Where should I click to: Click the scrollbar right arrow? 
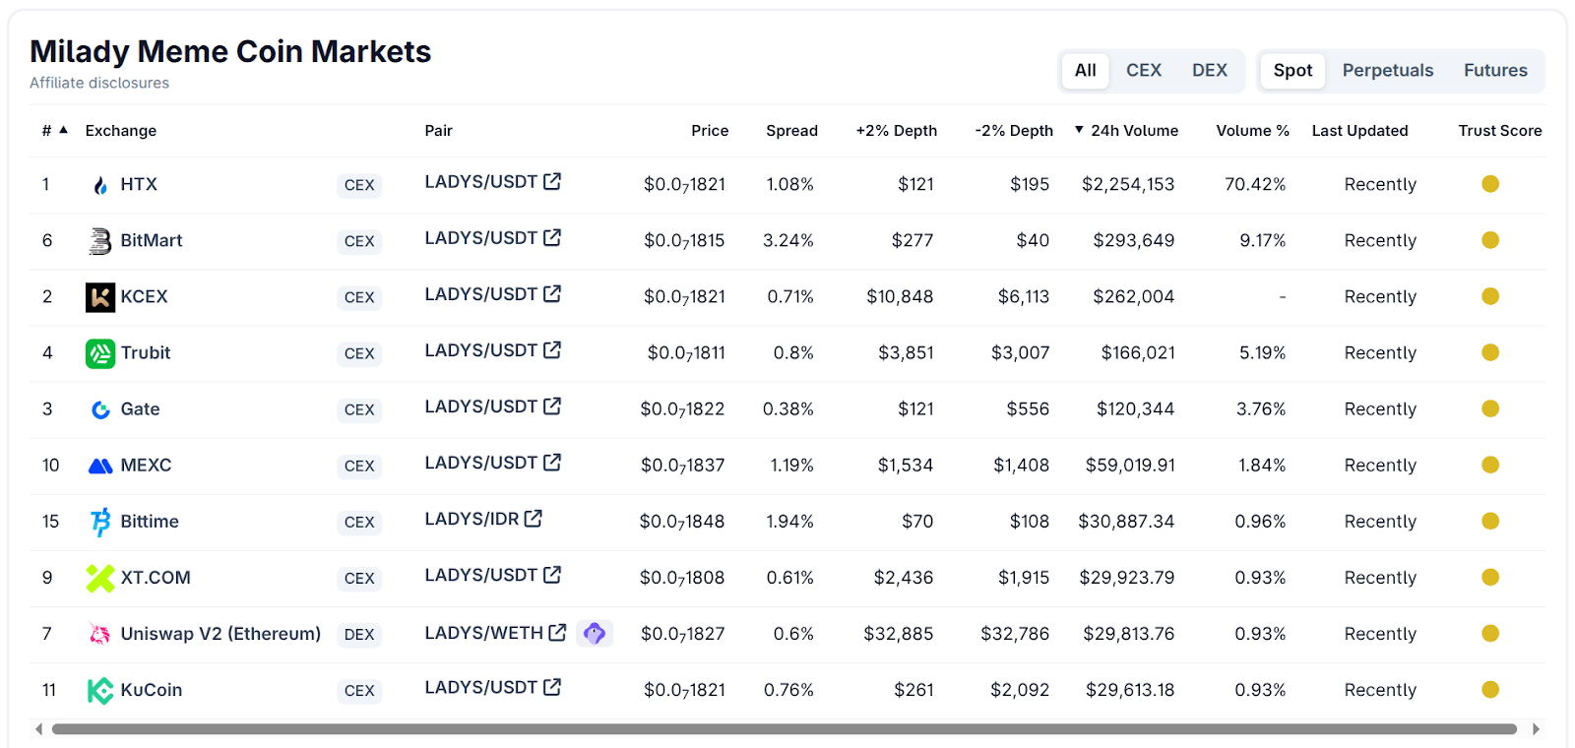click(x=1536, y=729)
